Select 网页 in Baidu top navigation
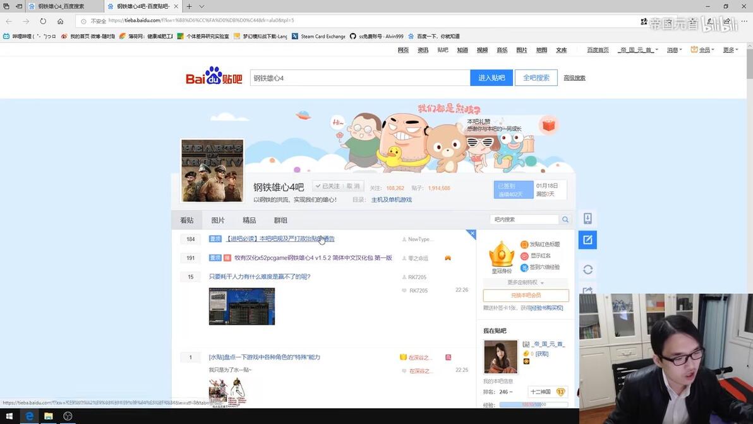Viewport: 753px width, 424px height. [403, 50]
